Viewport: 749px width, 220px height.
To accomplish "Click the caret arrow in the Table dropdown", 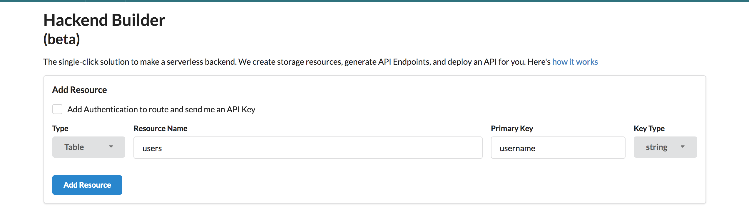I will point(111,146).
